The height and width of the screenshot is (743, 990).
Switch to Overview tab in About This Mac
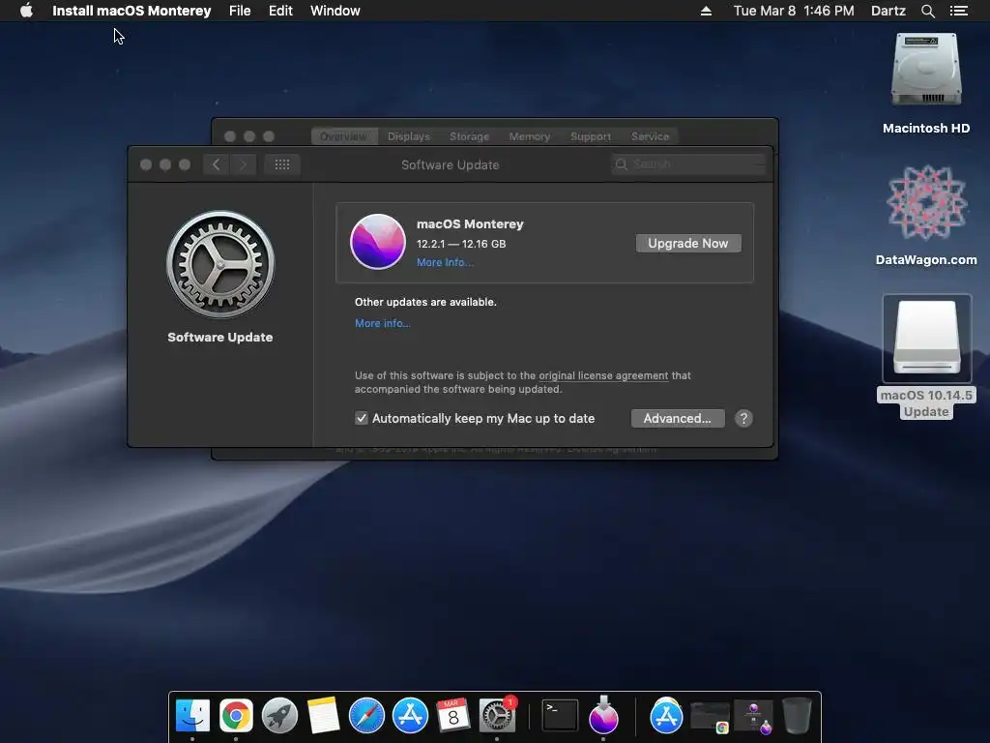pyautogui.click(x=343, y=136)
